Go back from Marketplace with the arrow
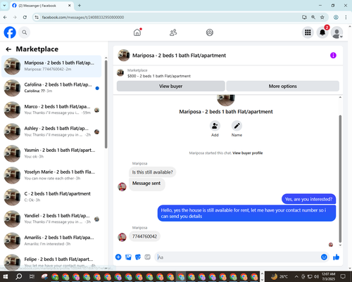Viewport: 352px width, 282px height. (x=8, y=49)
